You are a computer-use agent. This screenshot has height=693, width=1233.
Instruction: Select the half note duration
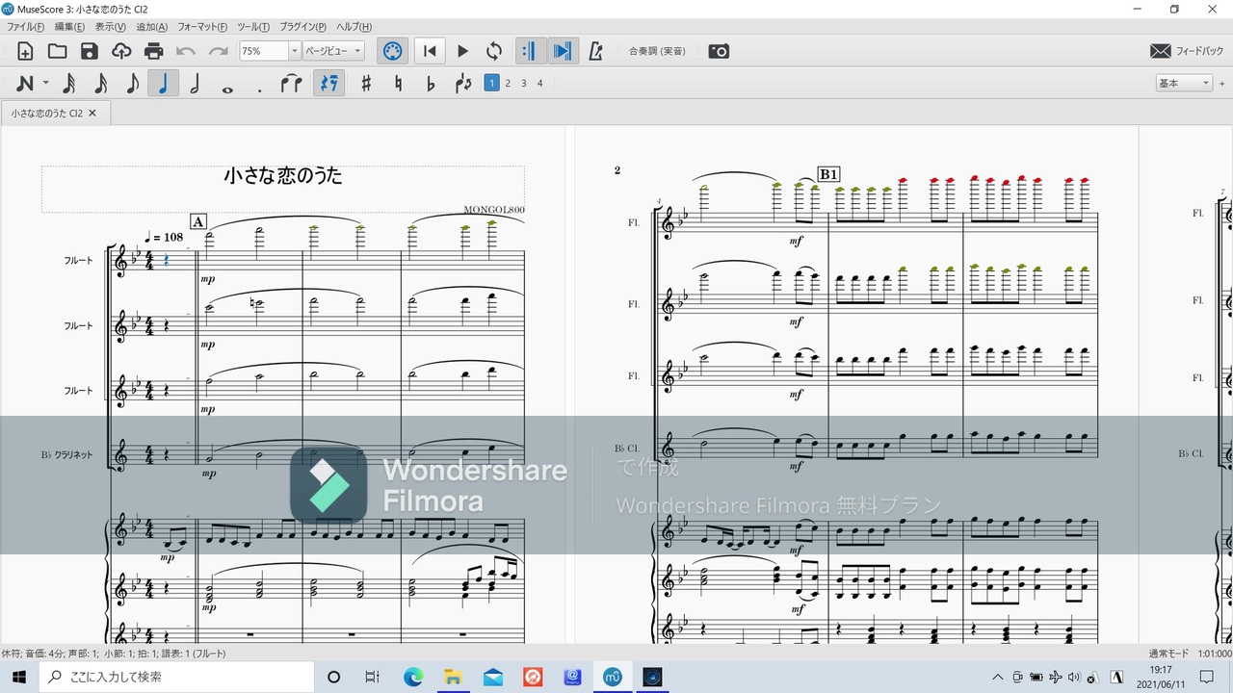point(195,84)
